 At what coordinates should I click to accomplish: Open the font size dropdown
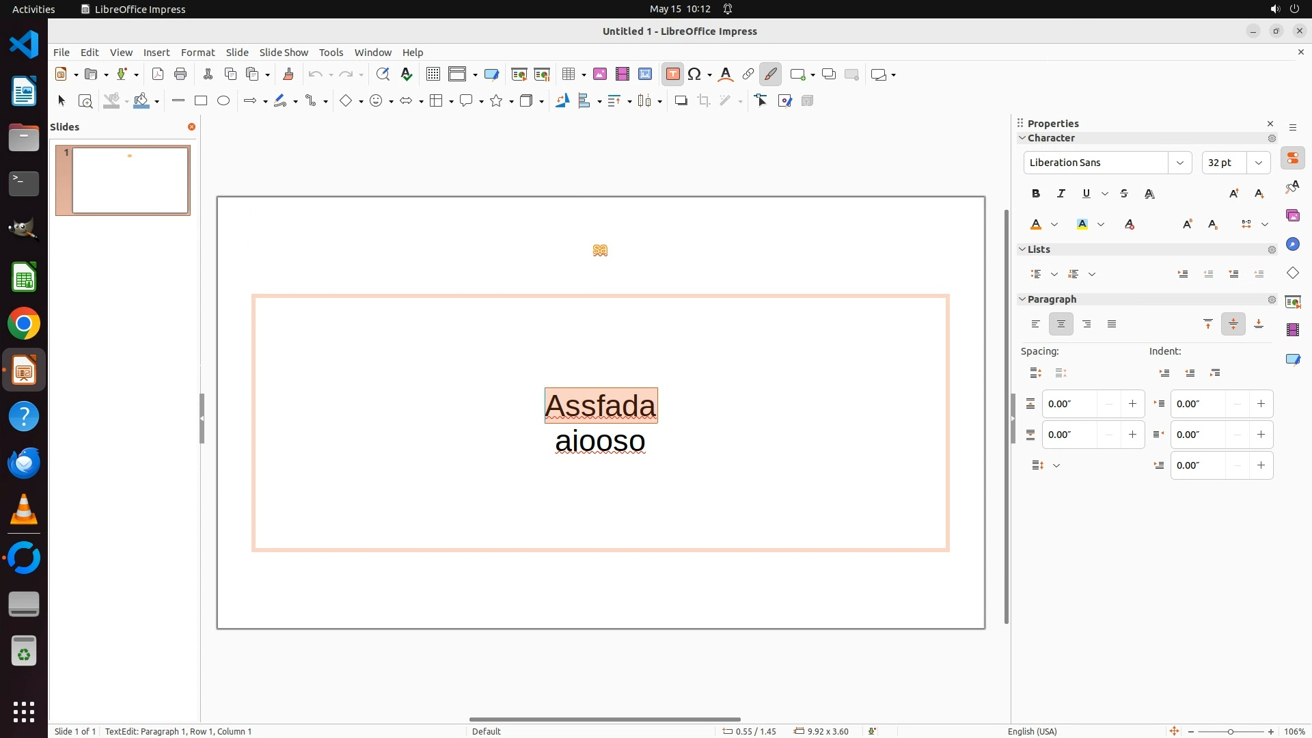(x=1259, y=163)
